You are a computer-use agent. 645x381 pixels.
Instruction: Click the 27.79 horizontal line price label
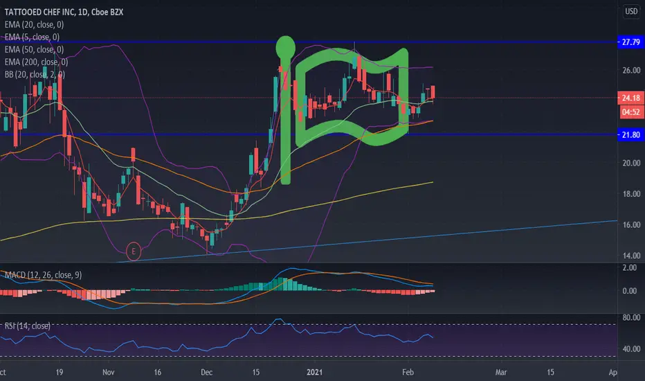[x=630, y=42]
